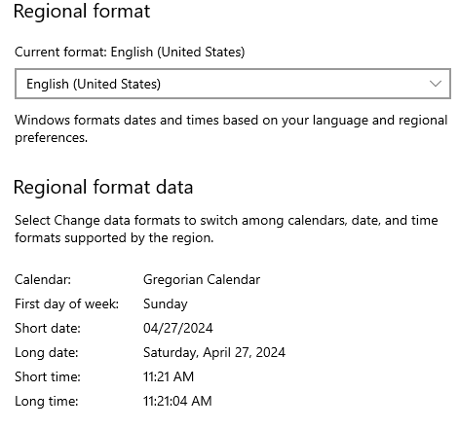The width and height of the screenshot is (459, 428).
Task: Select the 11:21 AM short time value
Action: (169, 376)
